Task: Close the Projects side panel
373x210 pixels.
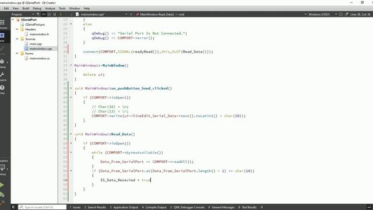Action: point(55,15)
